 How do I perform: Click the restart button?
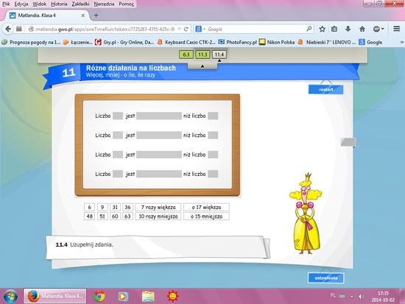[325, 90]
